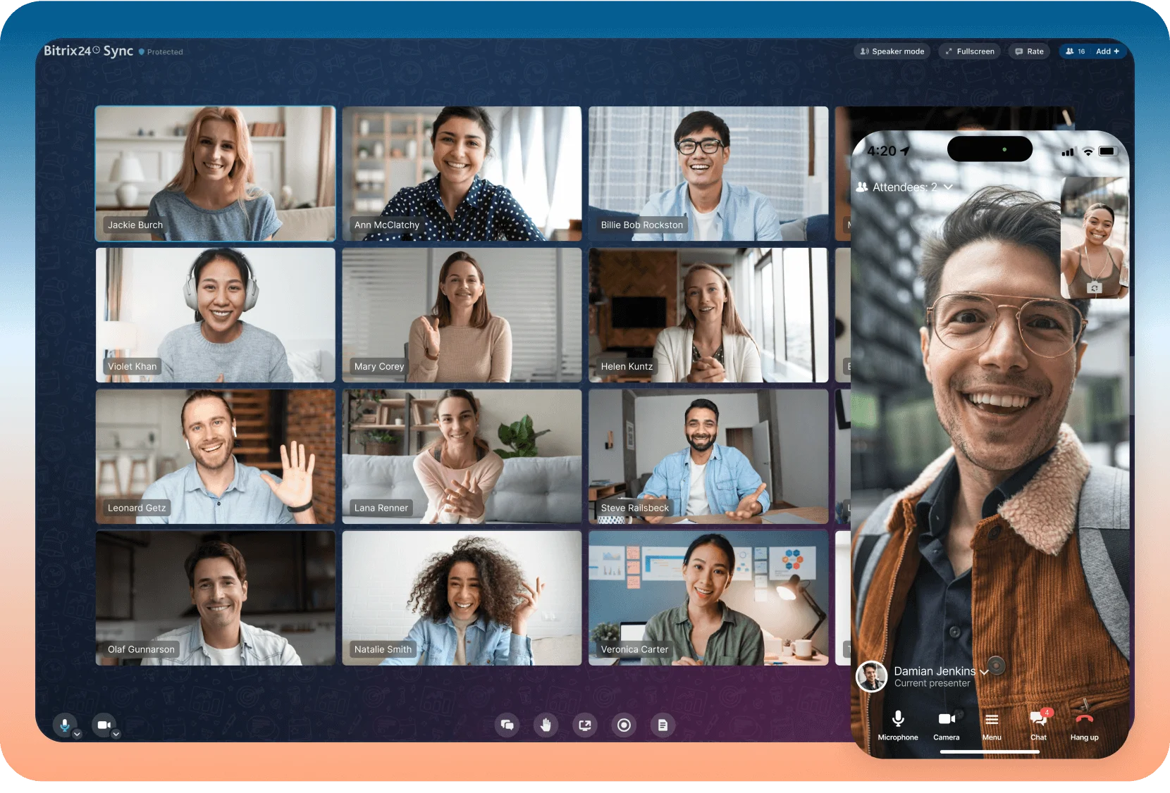Viewport: 1170px width, 793px height.
Task: Click the Fullscreen button
Action: pyautogui.click(x=969, y=51)
